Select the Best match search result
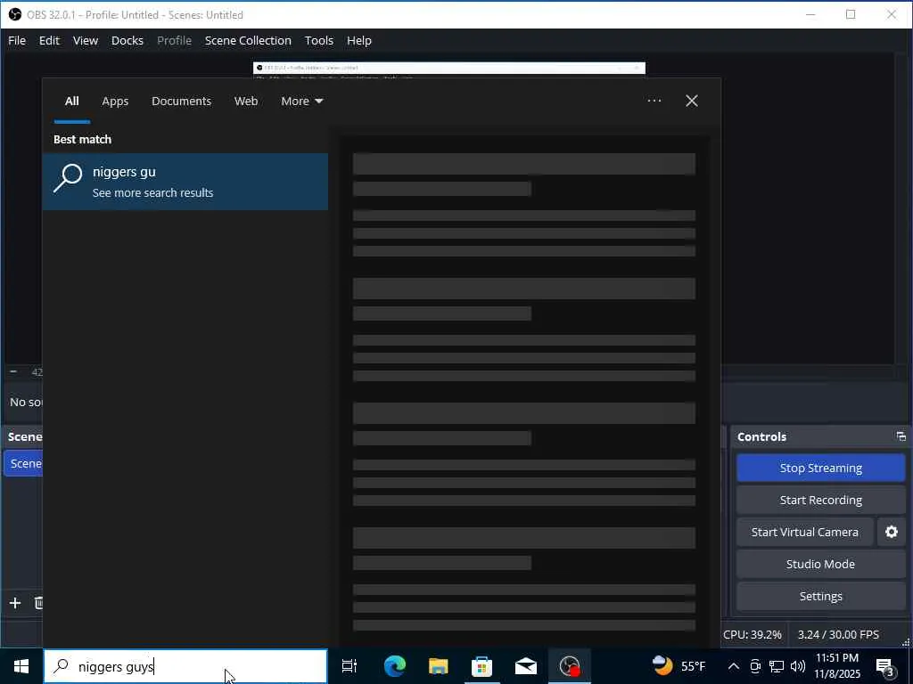The image size is (913, 684). coord(185,182)
